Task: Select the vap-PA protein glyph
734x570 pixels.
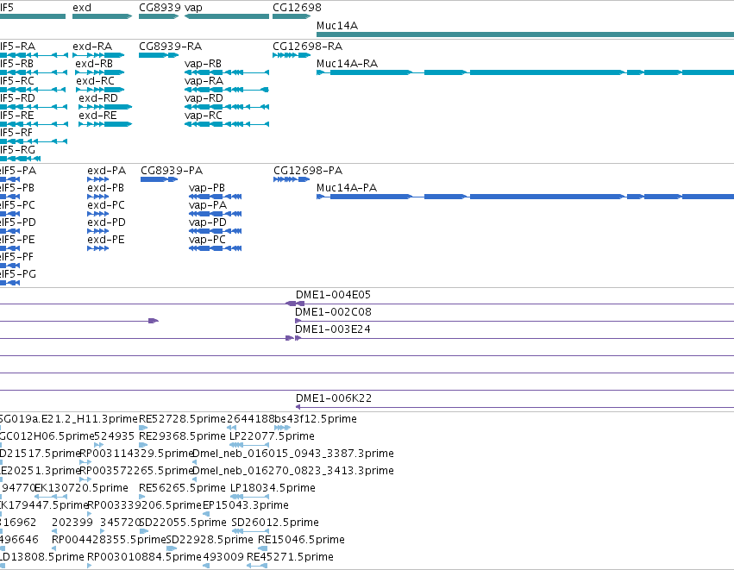Action: 216,215
